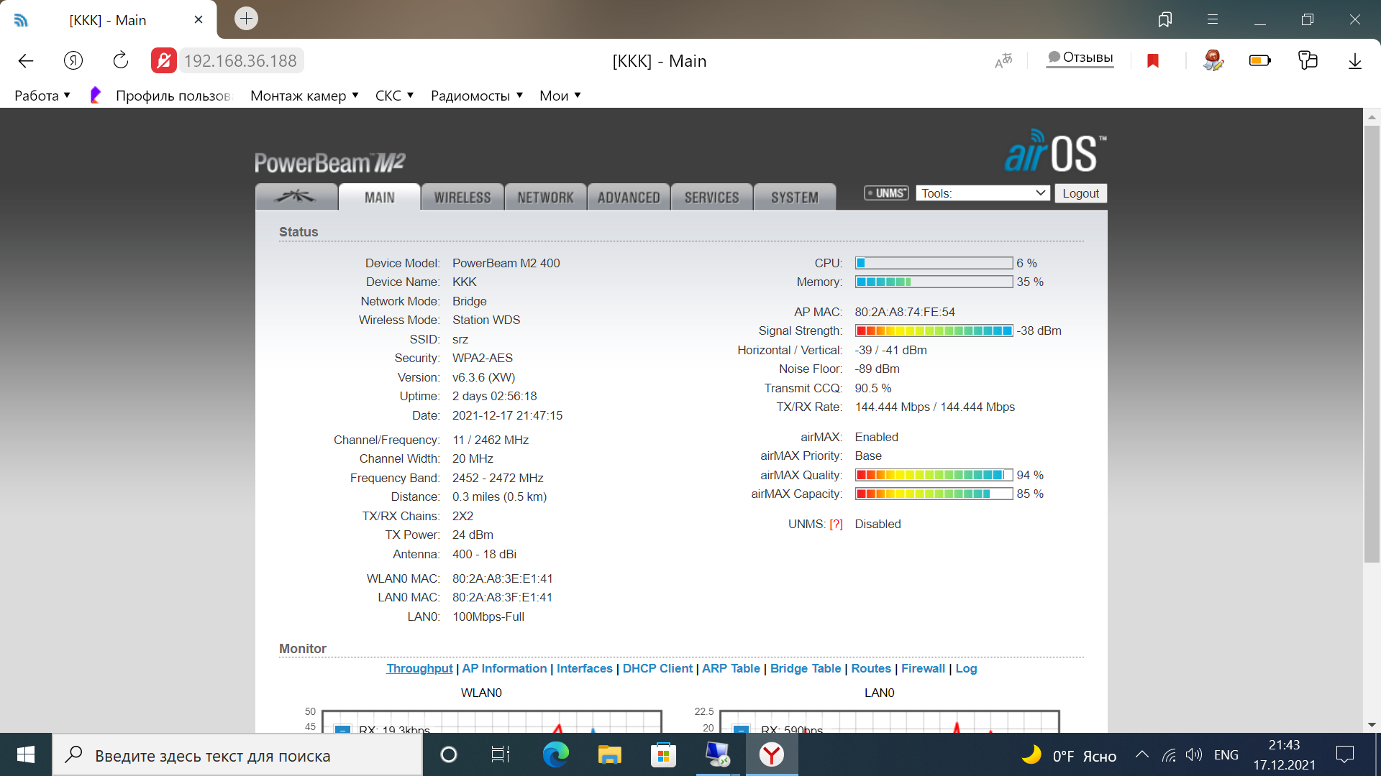Click the Windows search box

point(237,754)
